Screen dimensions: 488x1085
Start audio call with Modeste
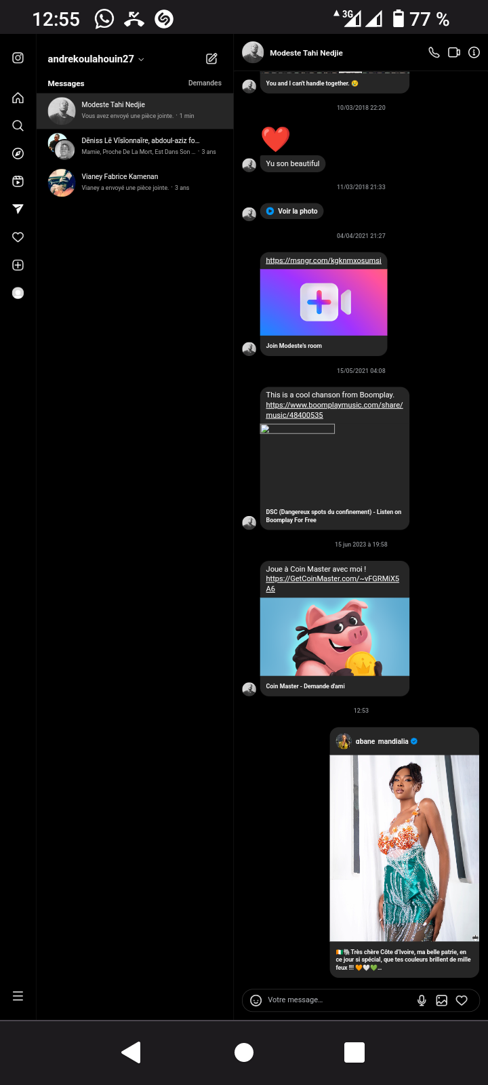tap(434, 52)
